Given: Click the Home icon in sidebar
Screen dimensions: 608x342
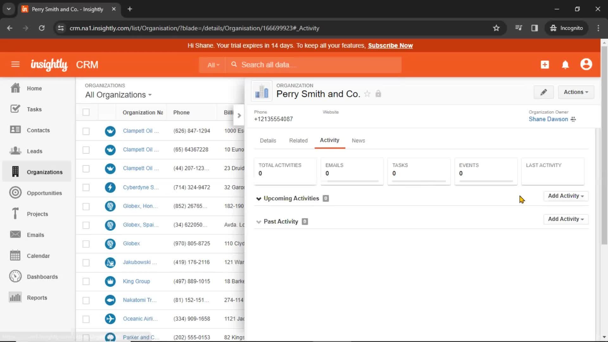Looking at the screenshot, I should 15,88.
